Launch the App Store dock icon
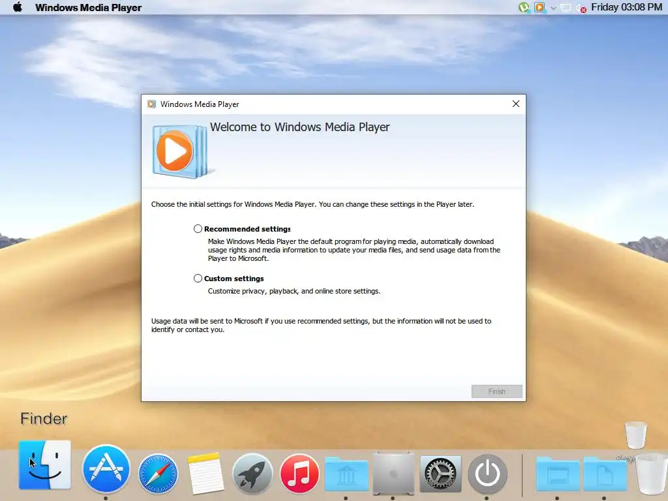 (x=106, y=469)
